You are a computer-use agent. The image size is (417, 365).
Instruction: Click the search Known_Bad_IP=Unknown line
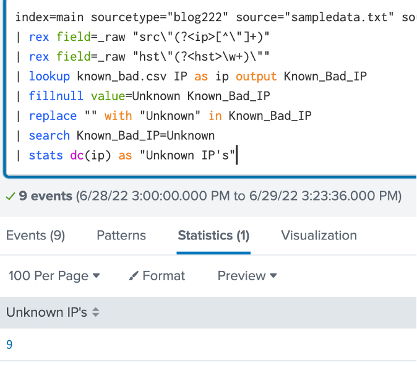coord(124,135)
